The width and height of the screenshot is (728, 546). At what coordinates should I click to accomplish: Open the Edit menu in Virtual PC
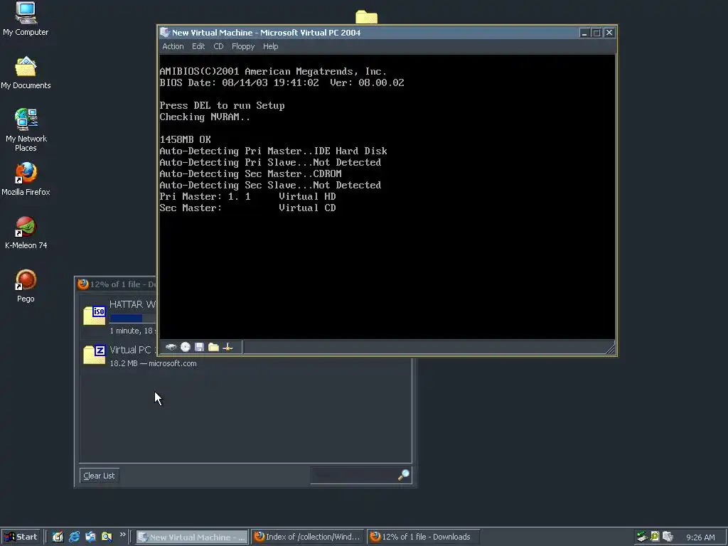(198, 46)
